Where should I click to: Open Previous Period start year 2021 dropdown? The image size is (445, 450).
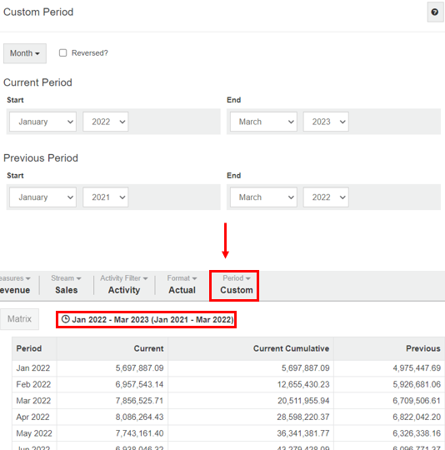tap(106, 197)
